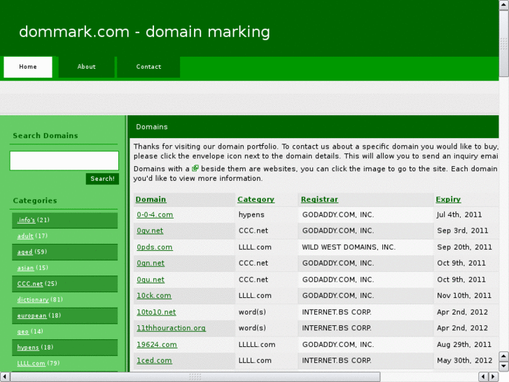Click the horizontal scrollbar left arrow at far left
This screenshot has width=509, height=382.
[x=5, y=377]
